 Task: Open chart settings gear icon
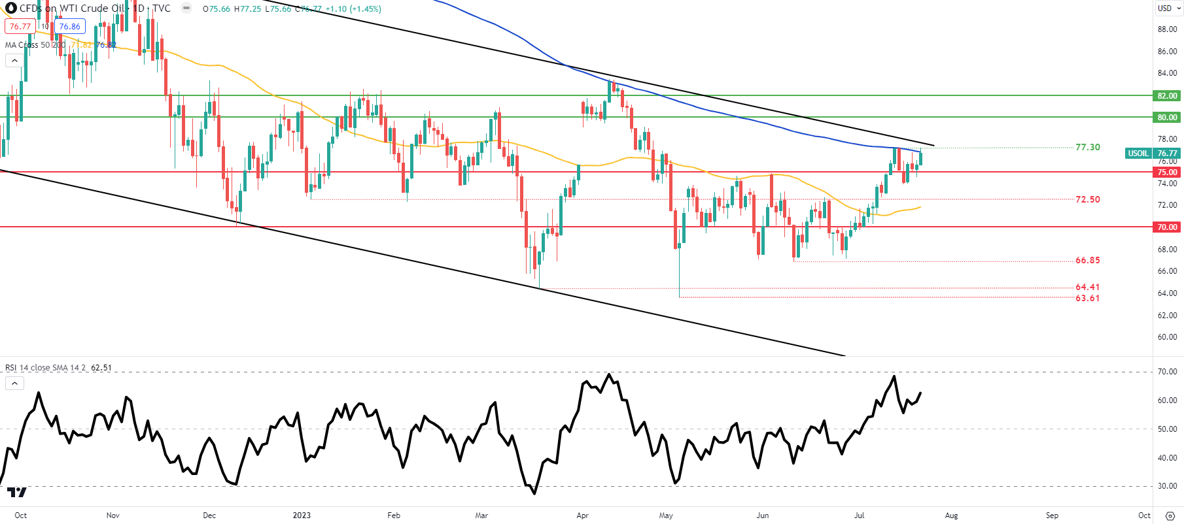coord(1170,516)
